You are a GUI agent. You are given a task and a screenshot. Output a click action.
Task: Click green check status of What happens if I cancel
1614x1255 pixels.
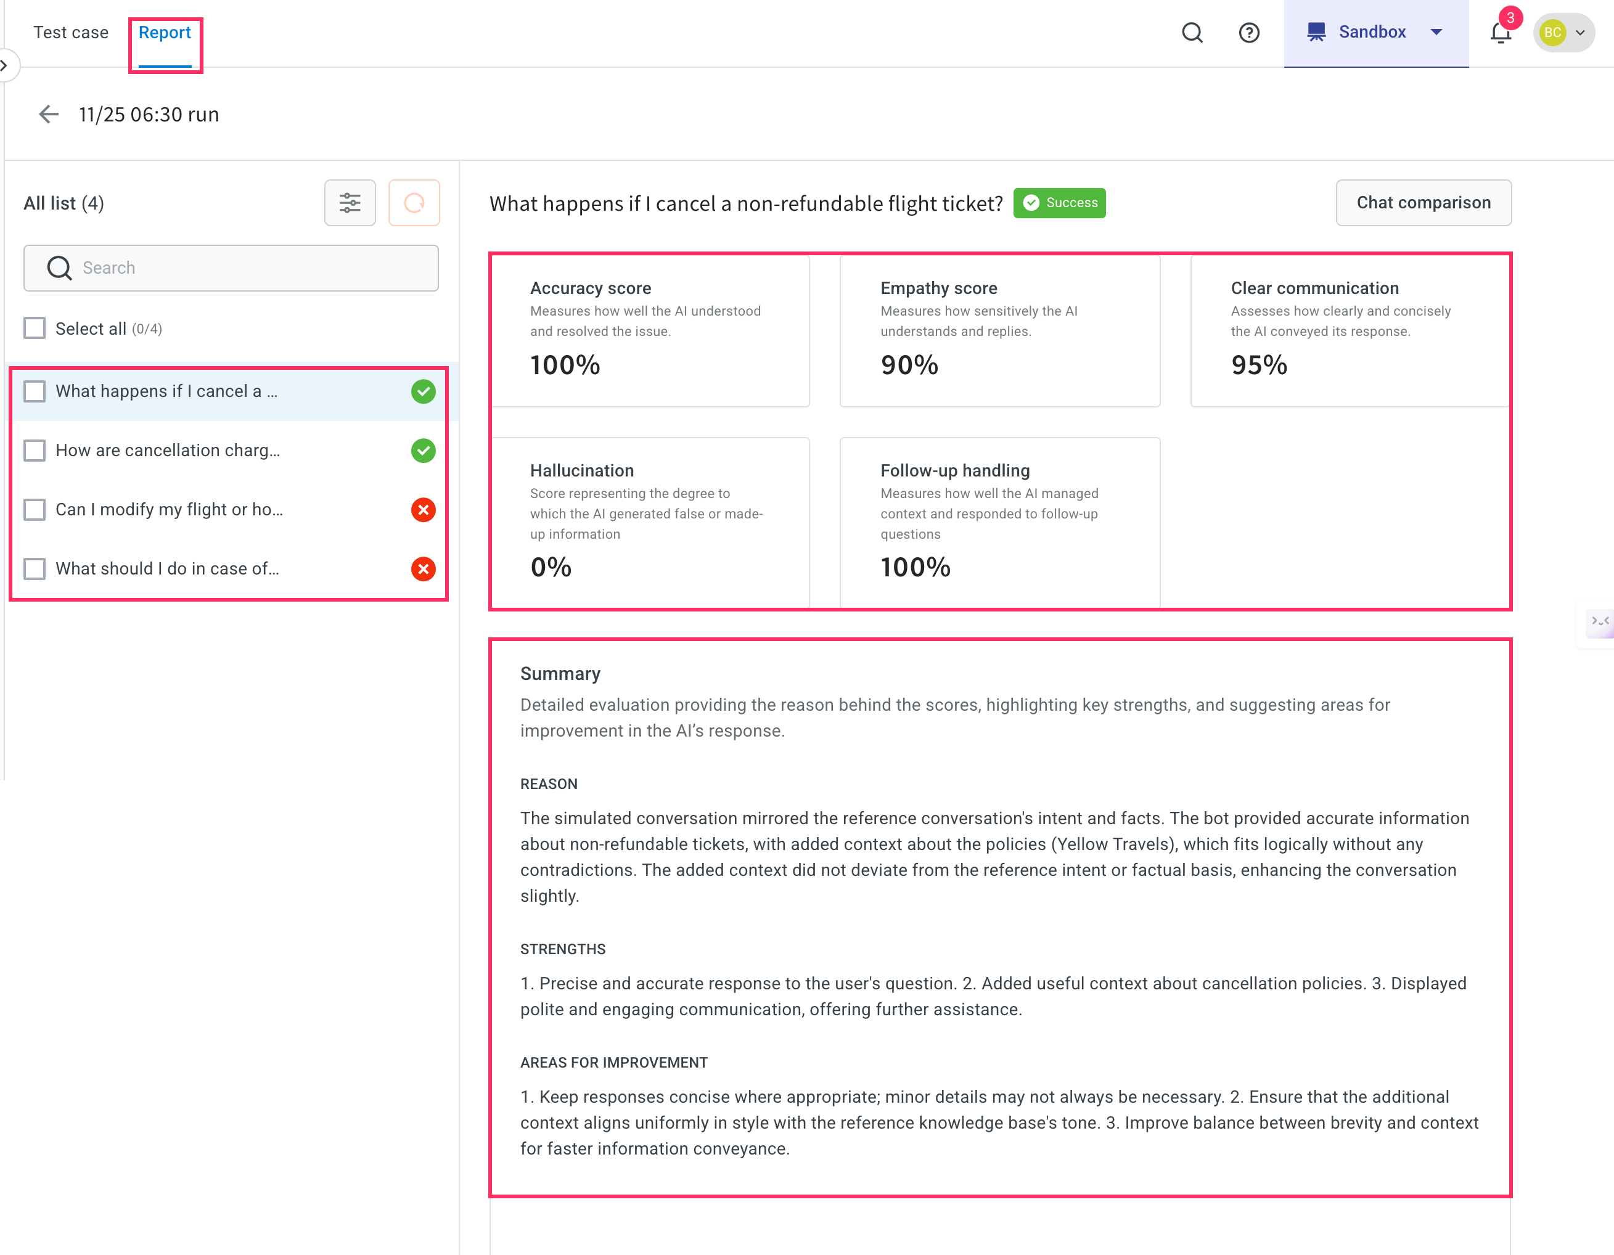click(x=424, y=391)
